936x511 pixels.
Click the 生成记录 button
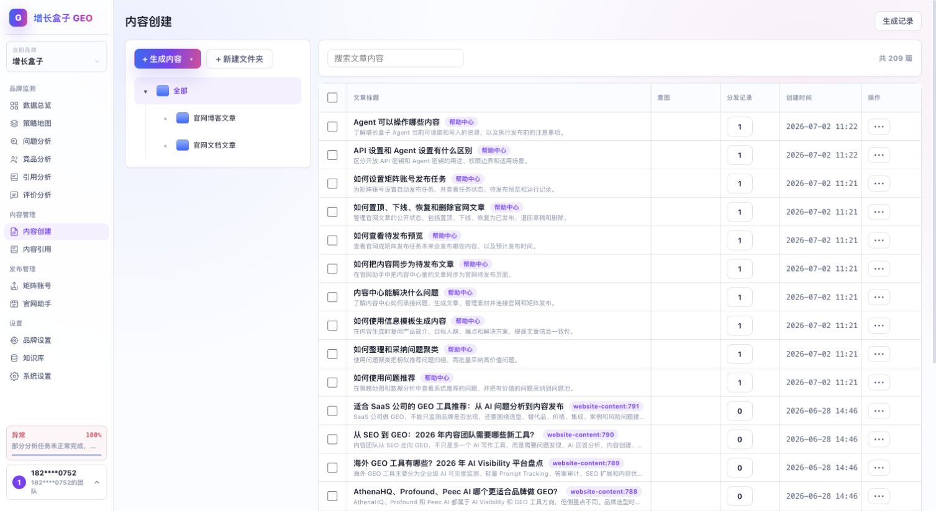[x=897, y=21]
